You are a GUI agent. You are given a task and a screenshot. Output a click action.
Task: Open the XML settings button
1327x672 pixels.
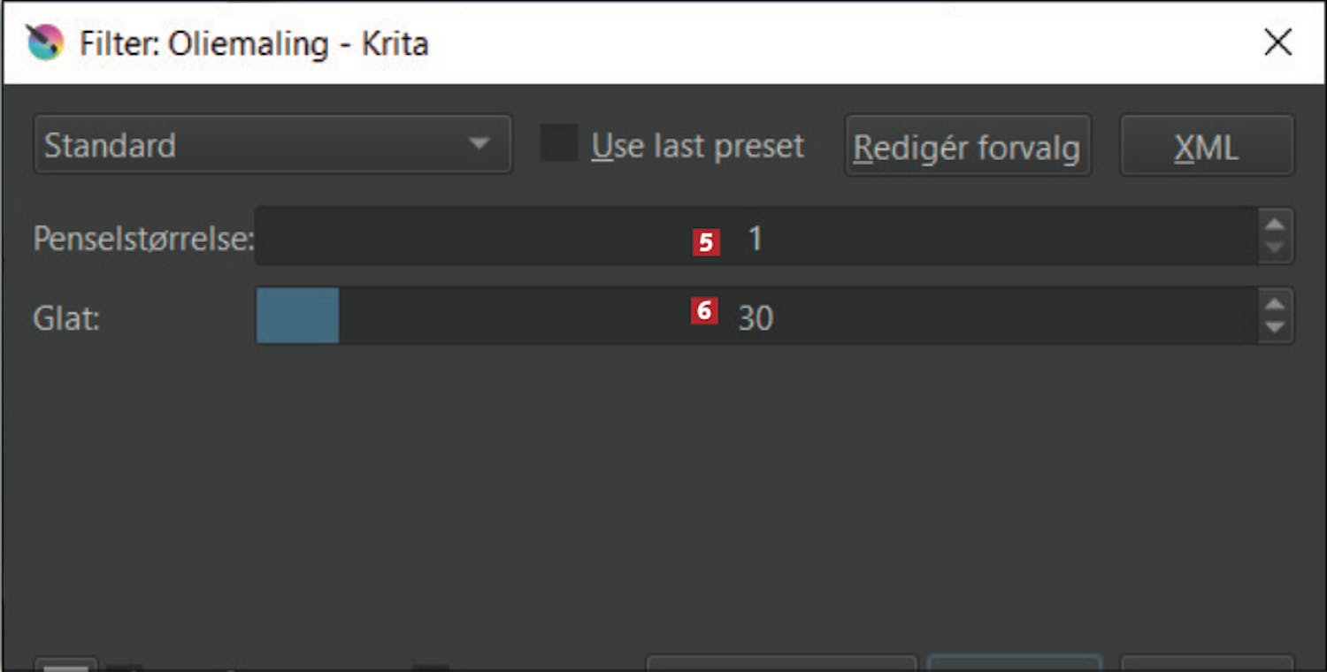[1207, 146]
